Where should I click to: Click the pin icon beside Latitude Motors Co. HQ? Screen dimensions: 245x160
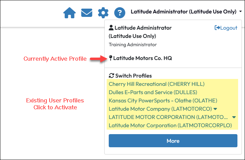pyautogui.click(x=111, y=58)
